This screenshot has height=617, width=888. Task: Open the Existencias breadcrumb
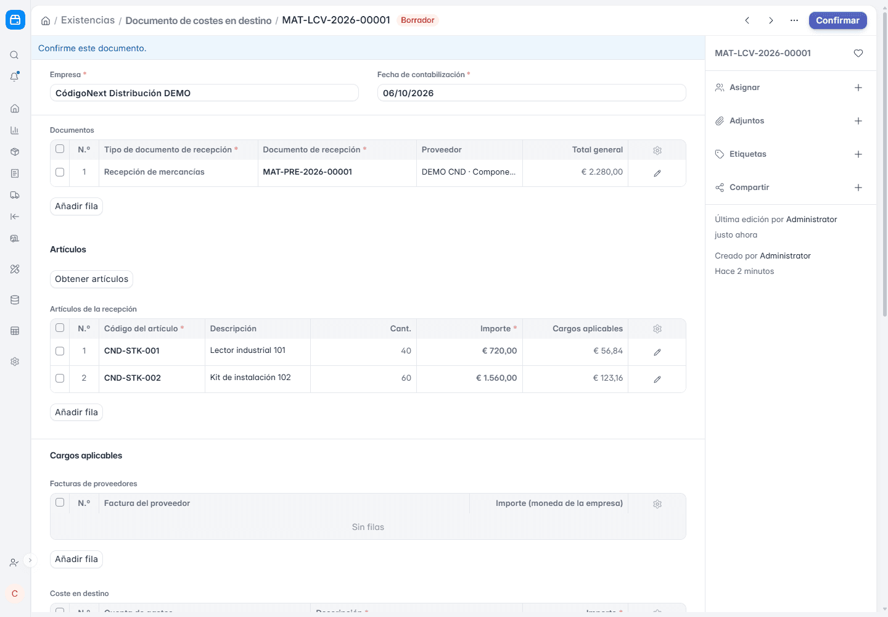(88, 20)
